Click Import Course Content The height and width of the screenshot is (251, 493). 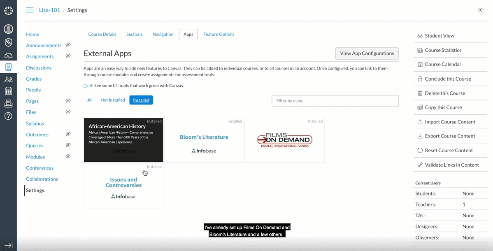(450, 122)
